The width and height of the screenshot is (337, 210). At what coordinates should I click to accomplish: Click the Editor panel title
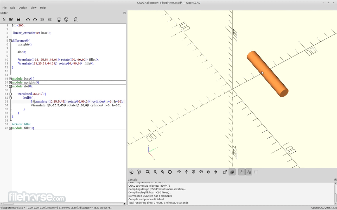(x=4, y=13)
